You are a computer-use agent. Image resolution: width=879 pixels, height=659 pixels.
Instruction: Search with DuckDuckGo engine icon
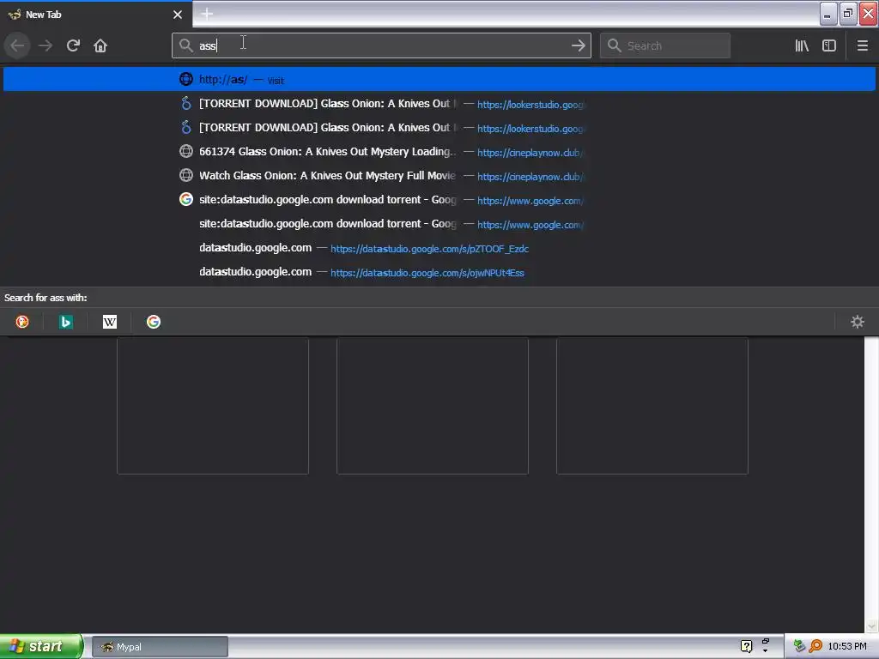[21, 322]
